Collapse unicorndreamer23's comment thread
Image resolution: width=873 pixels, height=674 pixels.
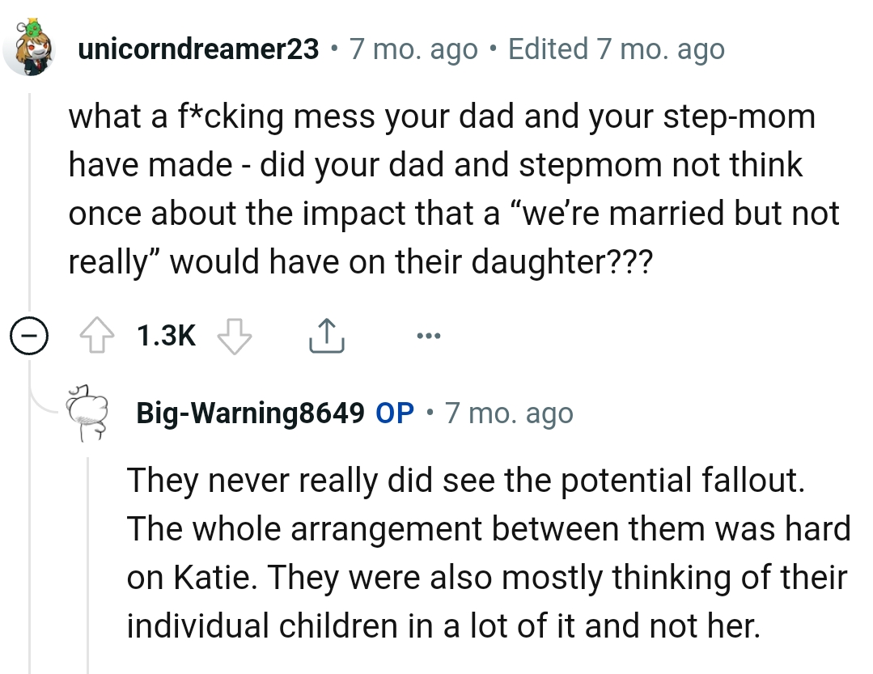point(29,335)
